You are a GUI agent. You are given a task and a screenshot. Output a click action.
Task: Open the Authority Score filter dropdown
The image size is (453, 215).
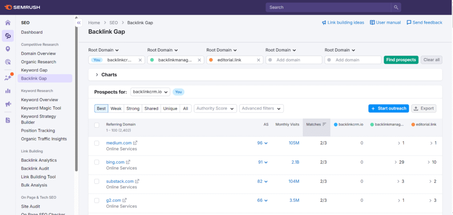[215, 109]
